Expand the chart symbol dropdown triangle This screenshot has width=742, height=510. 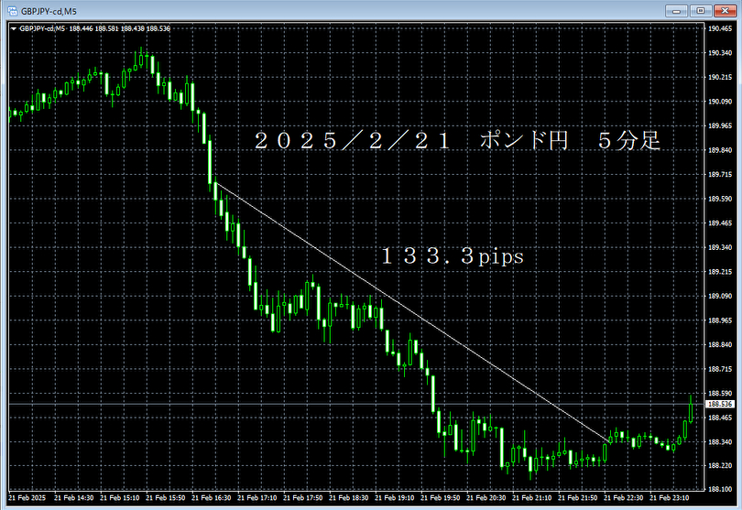tap(13, 29)
